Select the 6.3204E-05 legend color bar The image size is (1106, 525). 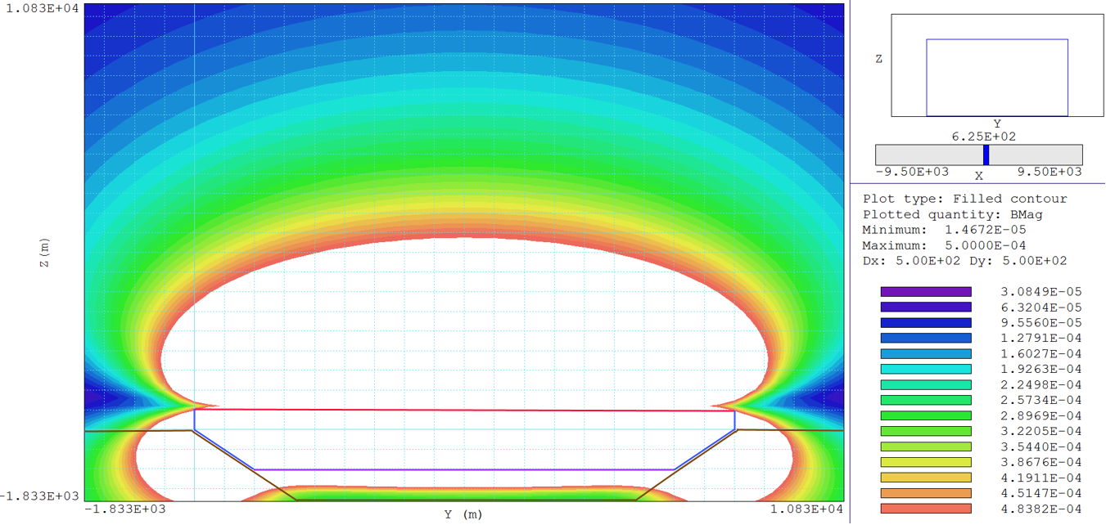[926, 307]
